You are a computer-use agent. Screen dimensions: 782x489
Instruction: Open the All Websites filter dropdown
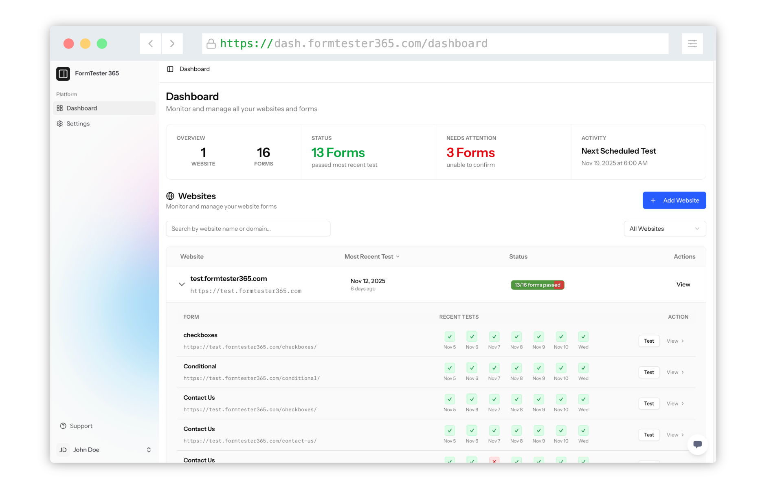click(665, 229)
